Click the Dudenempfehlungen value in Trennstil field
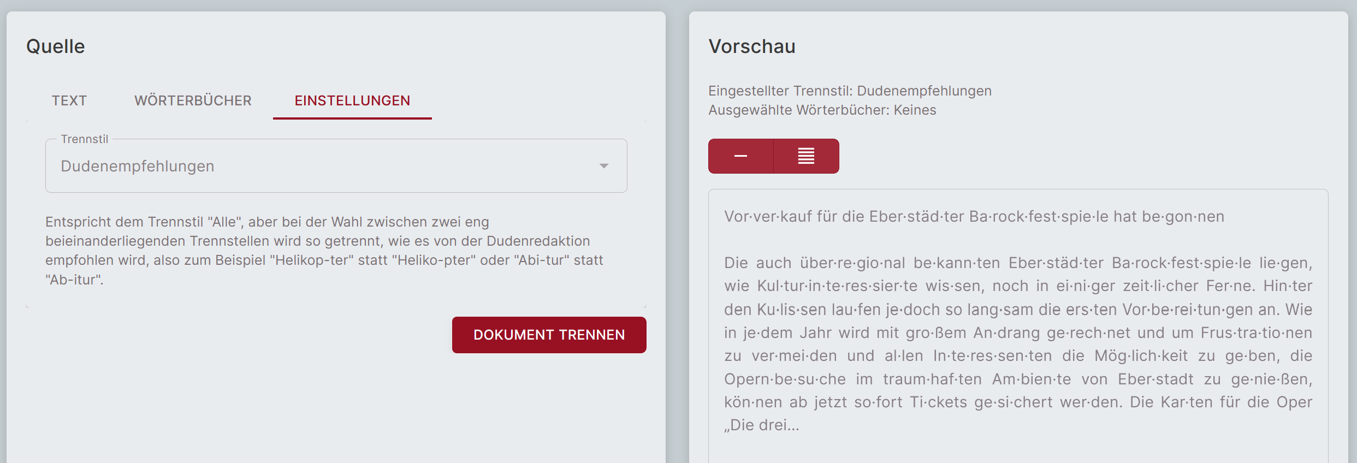Viewport: 1357px width, 463px height. [138, 166]
